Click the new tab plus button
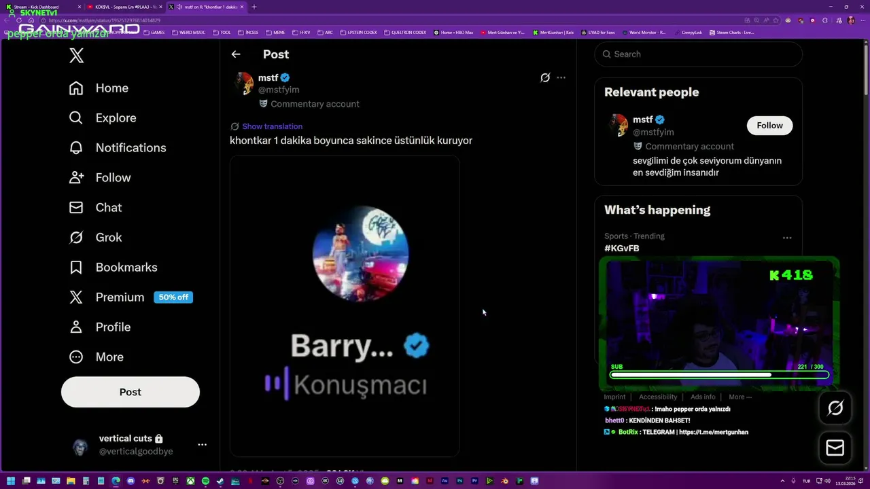The height and width of the screenshot is (489, 870). 254,7
